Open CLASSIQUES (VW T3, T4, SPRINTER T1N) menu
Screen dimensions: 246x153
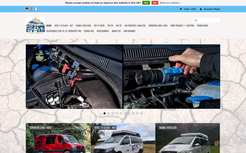point(64,31)
